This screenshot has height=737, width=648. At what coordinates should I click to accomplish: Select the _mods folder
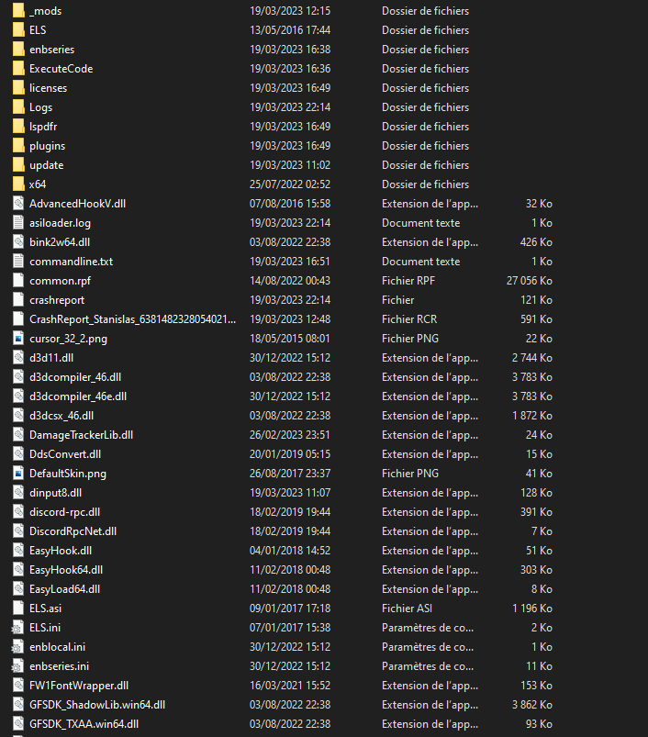click(45, 11)
